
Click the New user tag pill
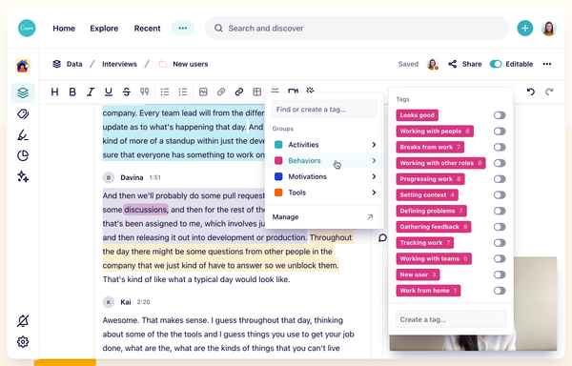click(x=418, y=274)
